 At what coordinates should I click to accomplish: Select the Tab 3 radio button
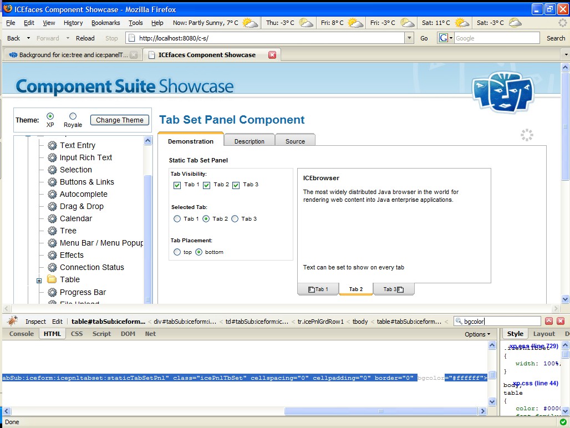point(235,219)
